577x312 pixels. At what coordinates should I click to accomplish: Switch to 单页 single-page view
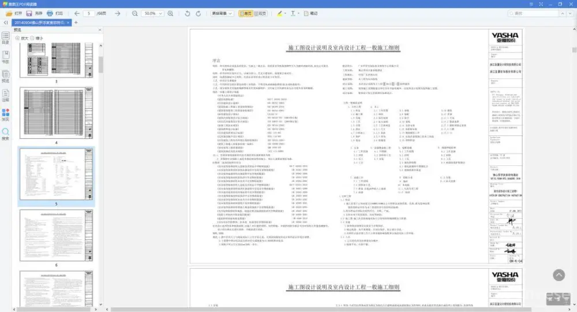245,13
